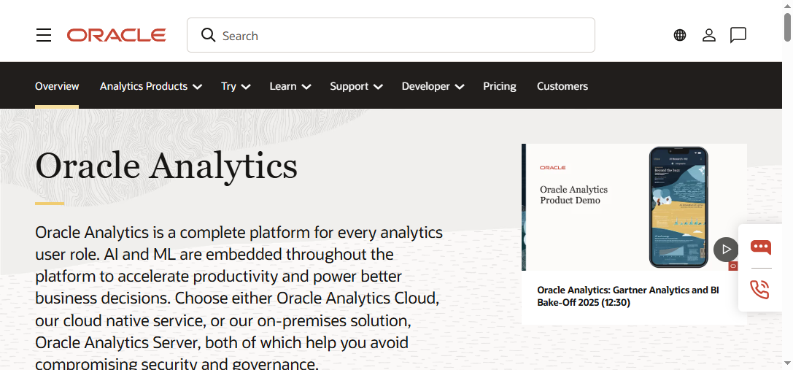Open the user account icon
Viewport: 793px width, 370px height.
pyautogui.click(x=708, y=35)
